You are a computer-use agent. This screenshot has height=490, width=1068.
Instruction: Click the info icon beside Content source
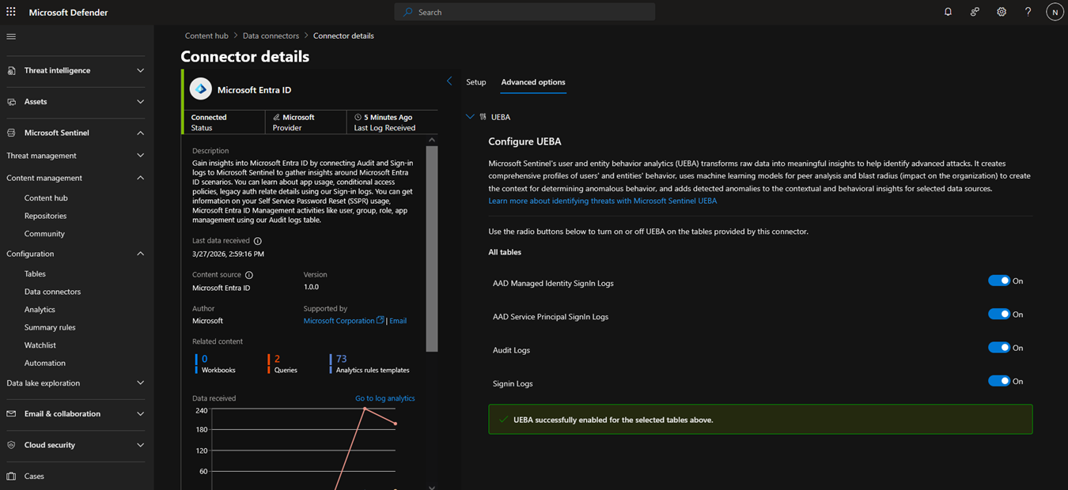[249, 275]
